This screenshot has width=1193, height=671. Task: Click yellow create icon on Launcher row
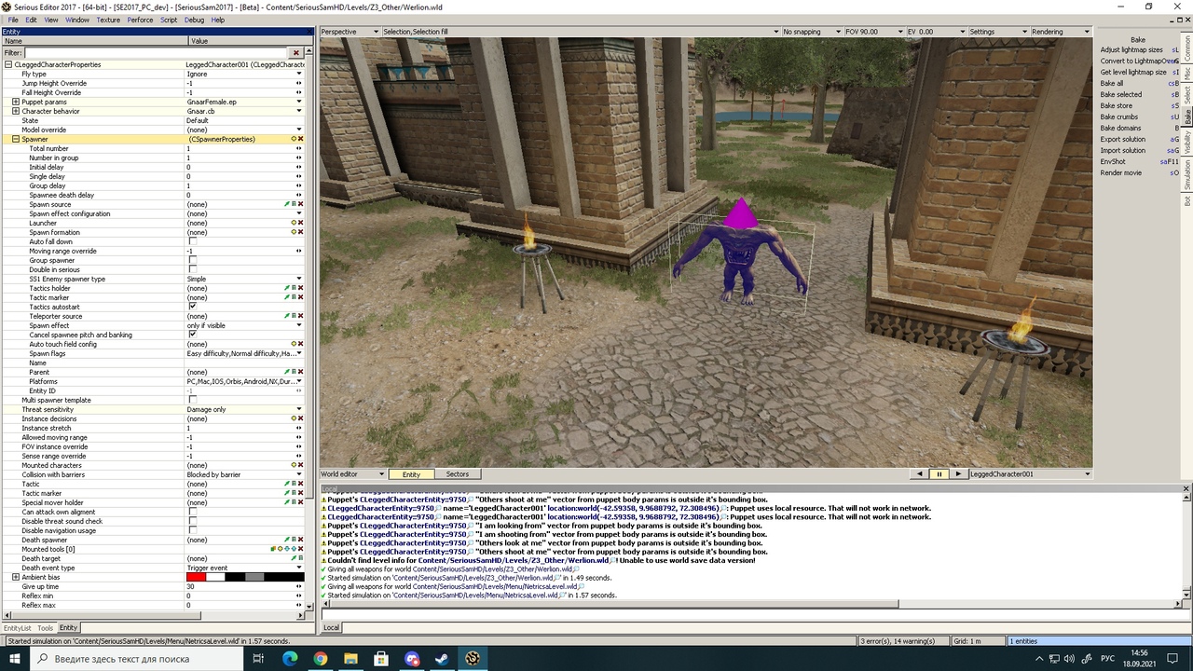[x=294, y=223]
